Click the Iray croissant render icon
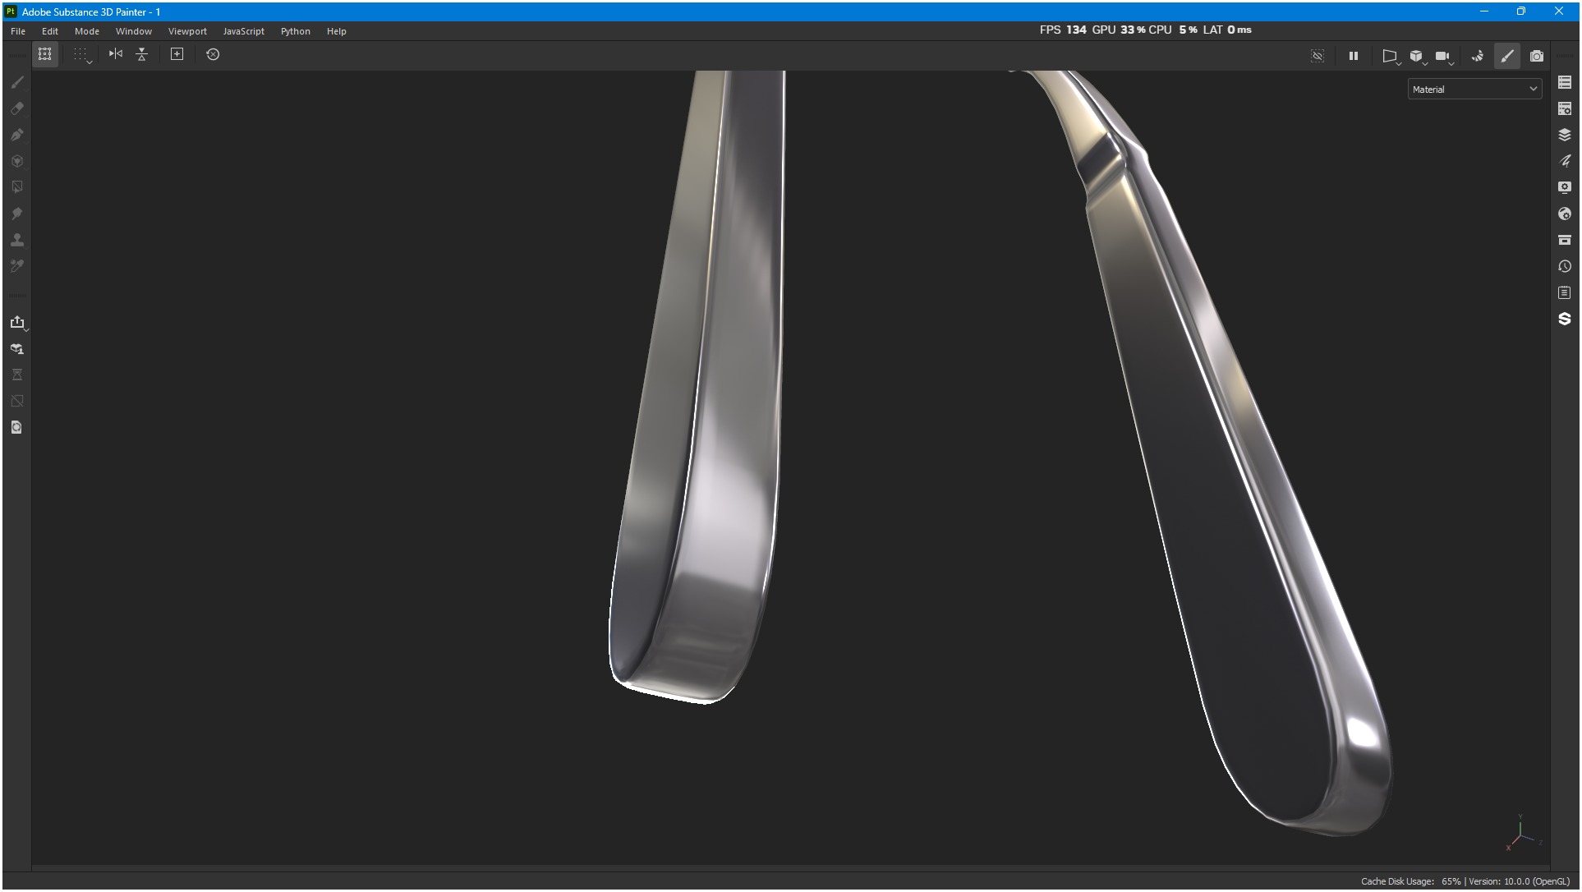 click(1477, 56)
